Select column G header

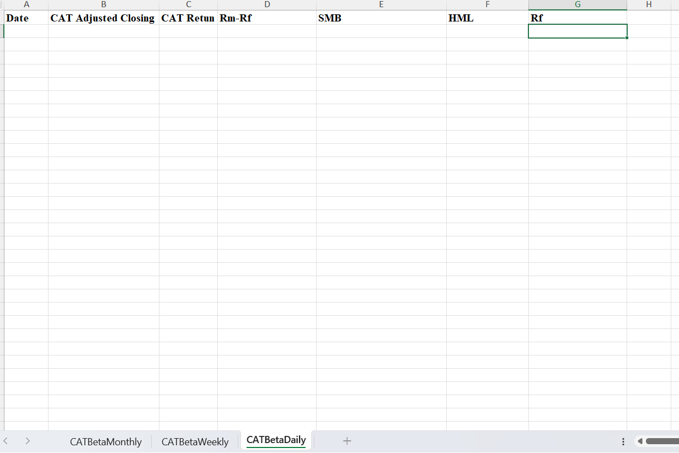point(578,5)
